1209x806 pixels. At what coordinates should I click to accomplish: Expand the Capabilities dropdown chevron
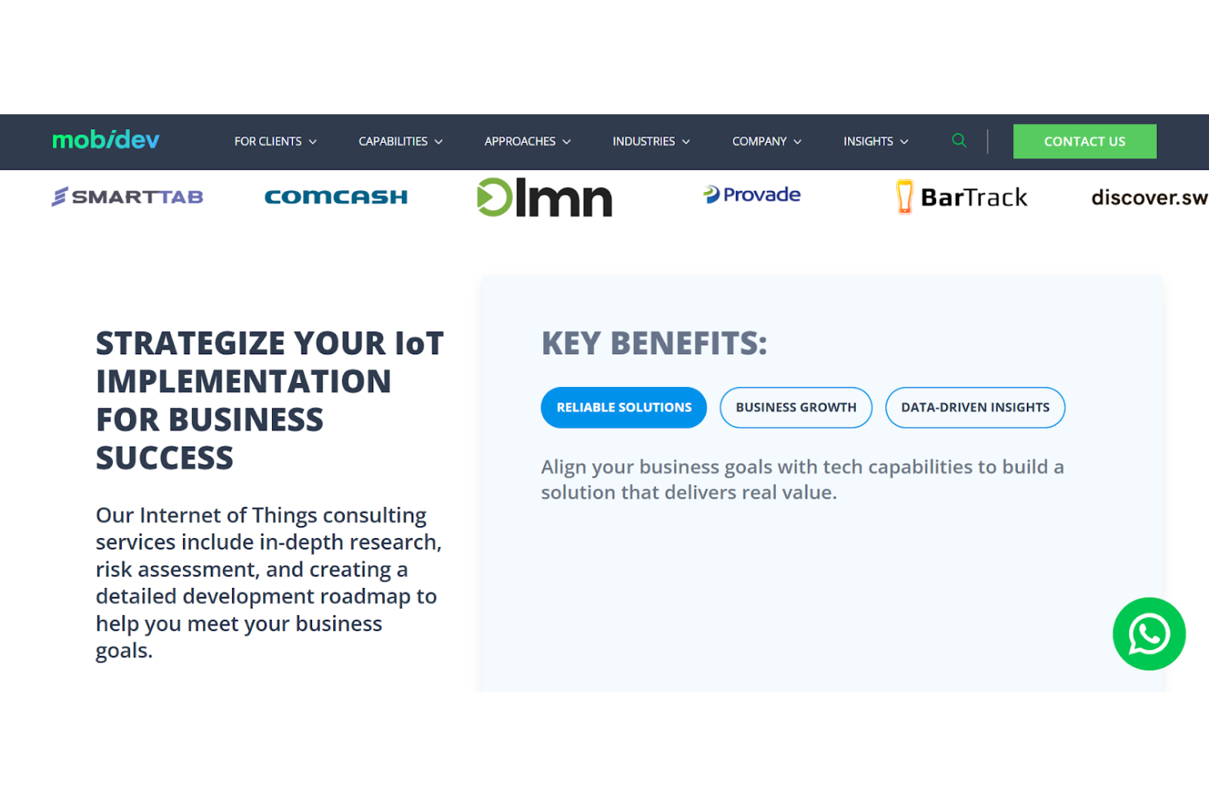[439, 142]
